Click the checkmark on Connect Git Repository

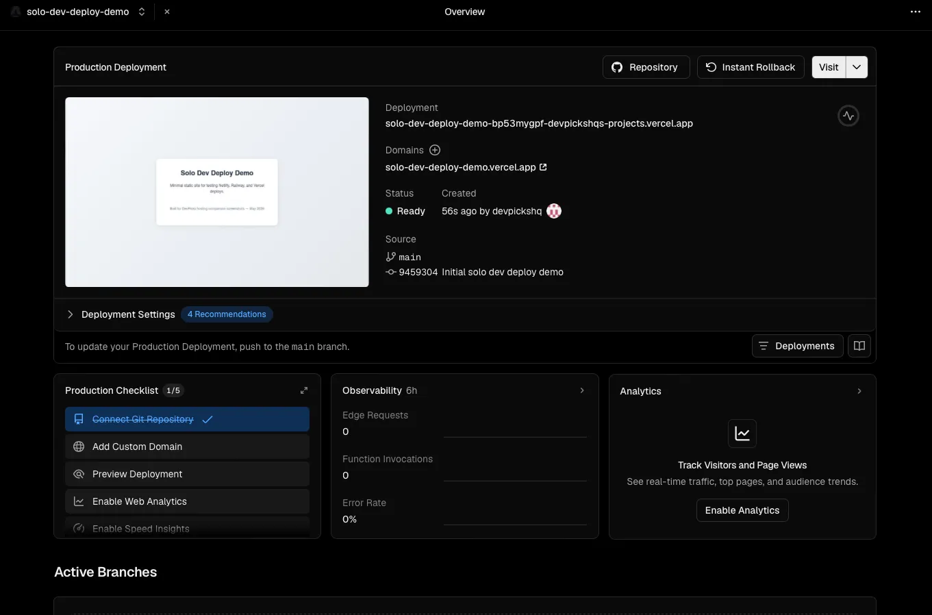pyautogui.click(x=207, y=419)
